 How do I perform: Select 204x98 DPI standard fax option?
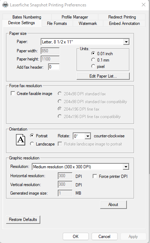coord(82,94)
